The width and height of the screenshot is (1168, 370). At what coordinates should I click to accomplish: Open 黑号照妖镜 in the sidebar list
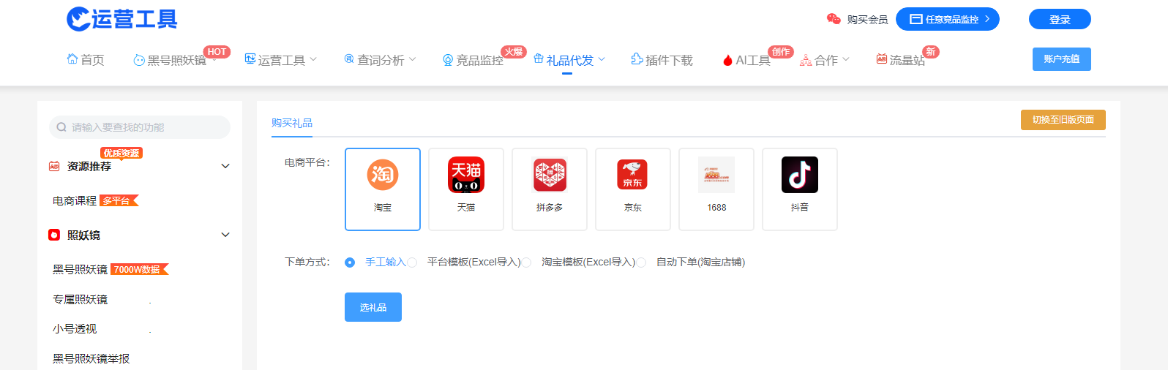pyautogui.click(x=80, y=269)
